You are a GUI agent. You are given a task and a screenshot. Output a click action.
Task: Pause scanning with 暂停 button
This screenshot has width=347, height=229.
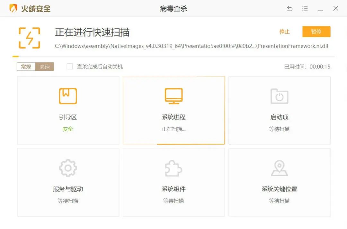coord(316,32)
